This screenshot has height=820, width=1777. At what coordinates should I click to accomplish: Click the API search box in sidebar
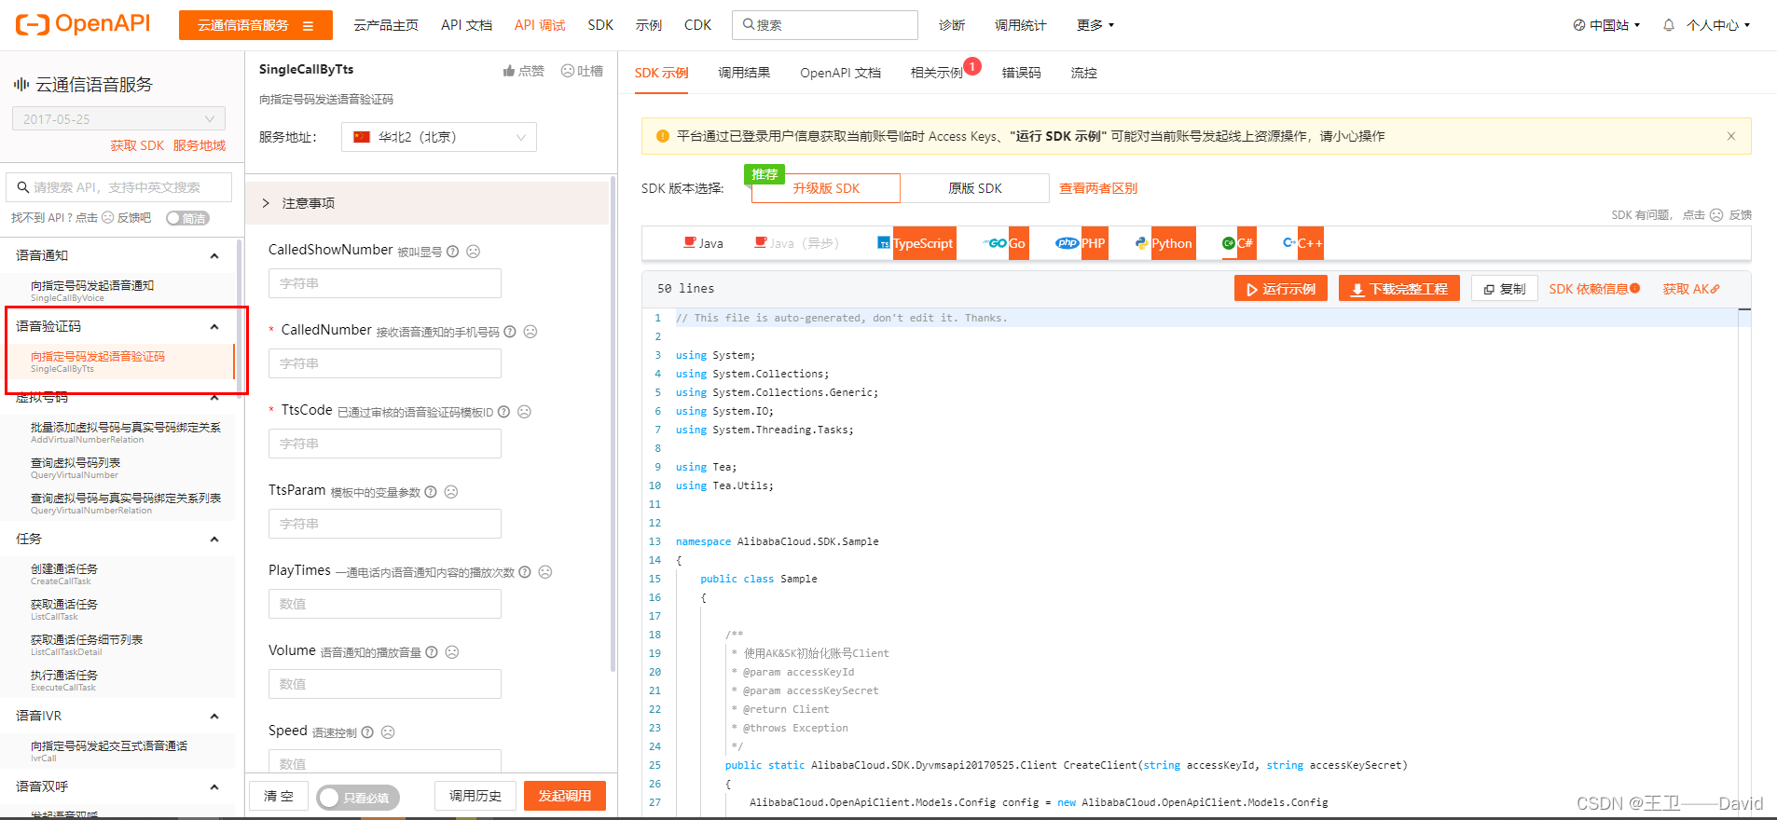pos(119,187)
